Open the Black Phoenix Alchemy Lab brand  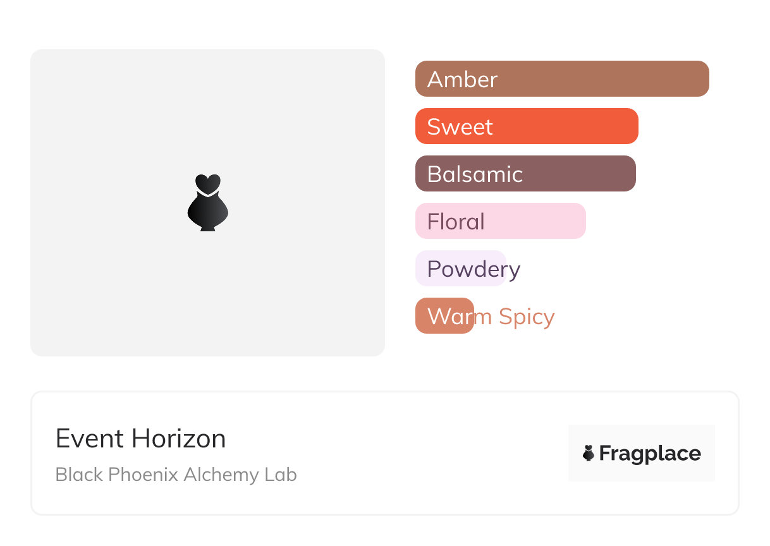point(176,475)
